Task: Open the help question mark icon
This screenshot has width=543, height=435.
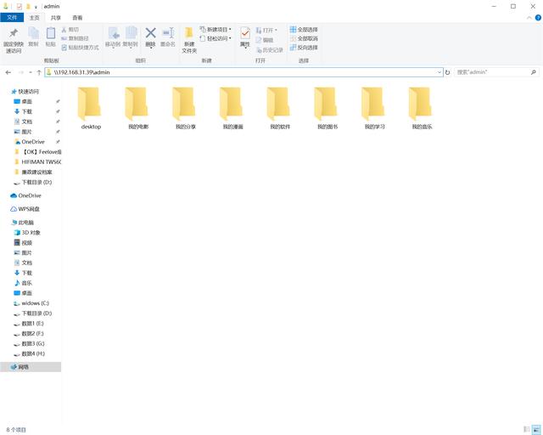Action: coord(537,17)
